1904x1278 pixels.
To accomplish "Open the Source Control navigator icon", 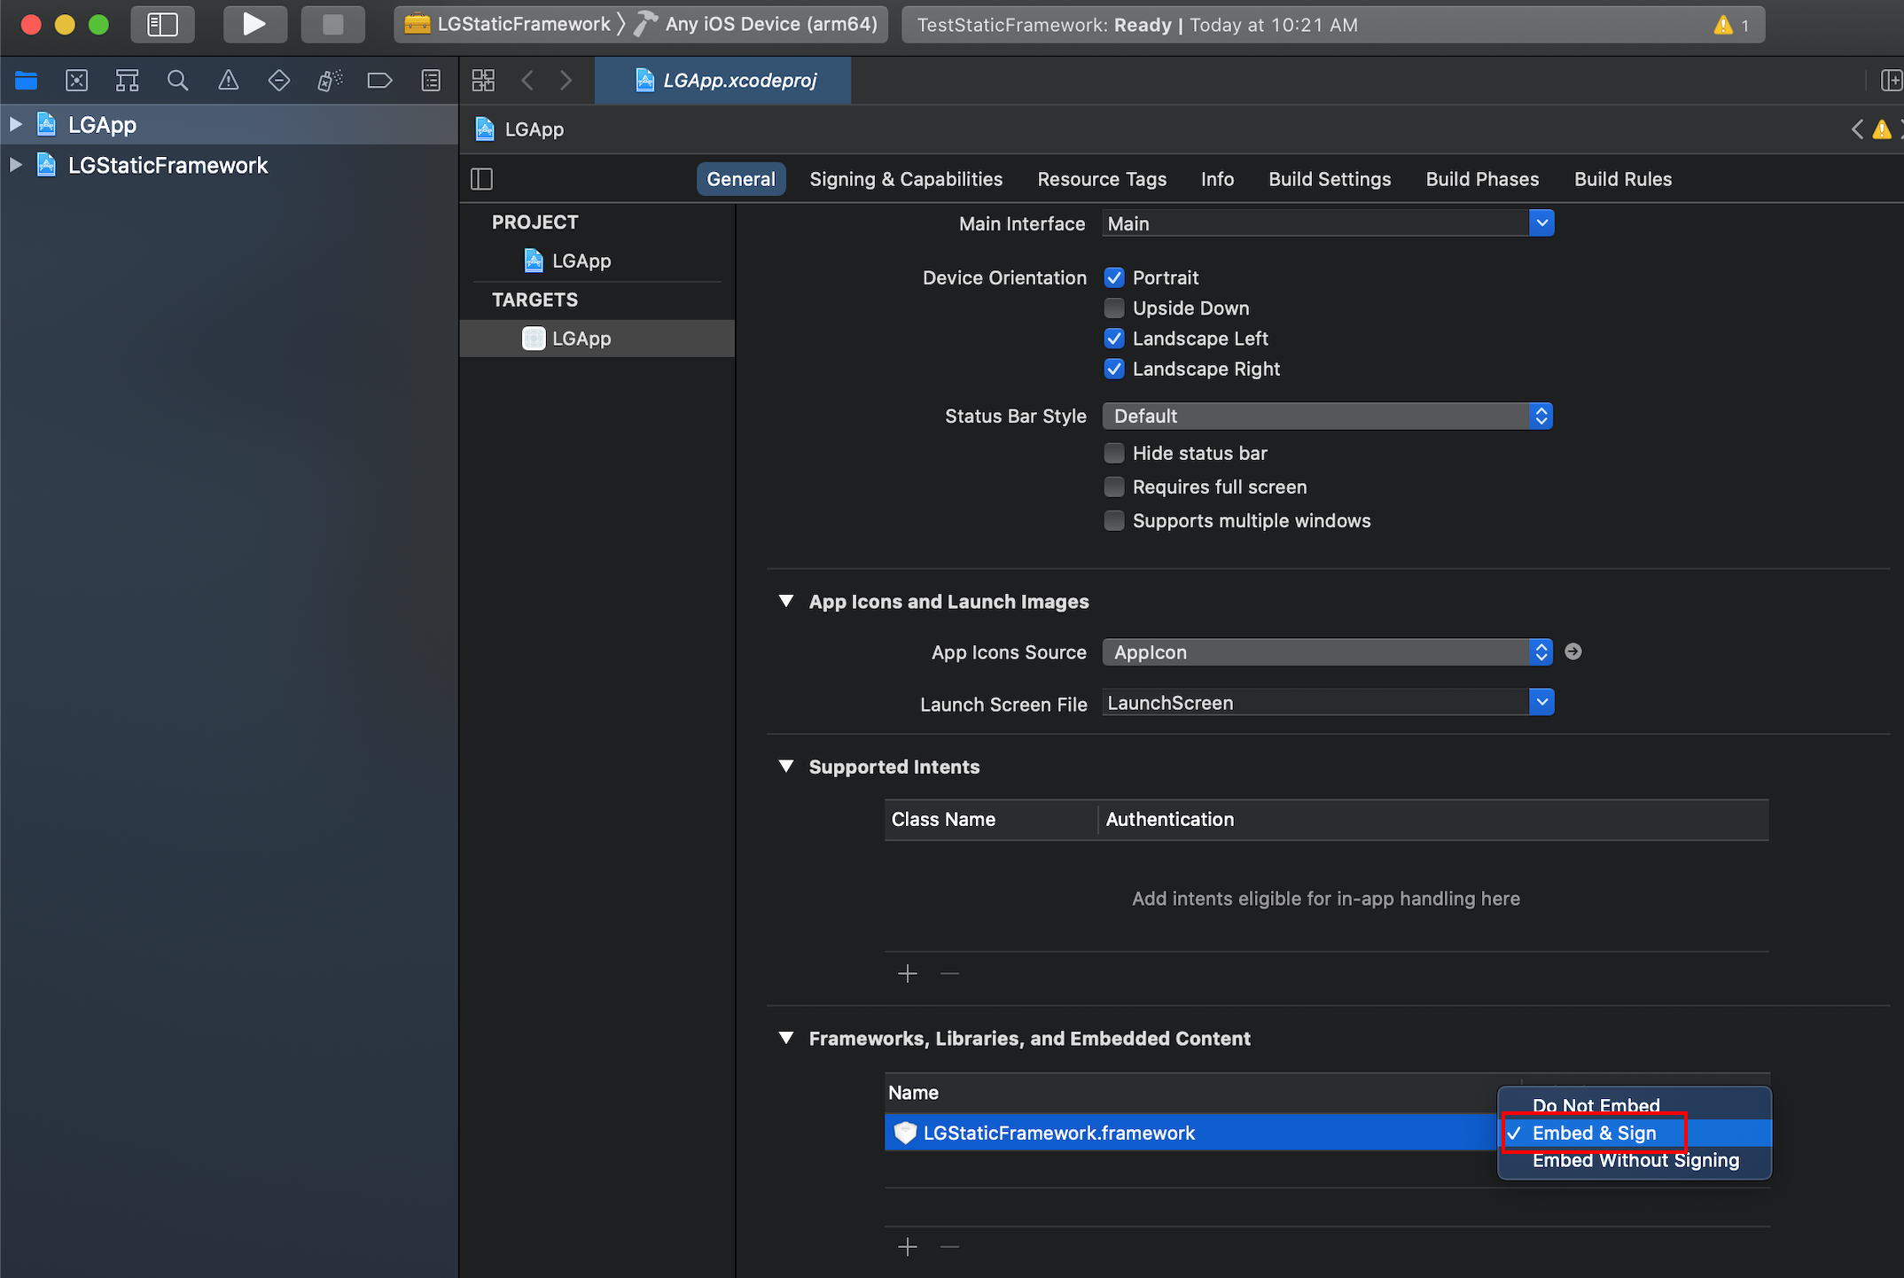I will [x=77, y=81].
